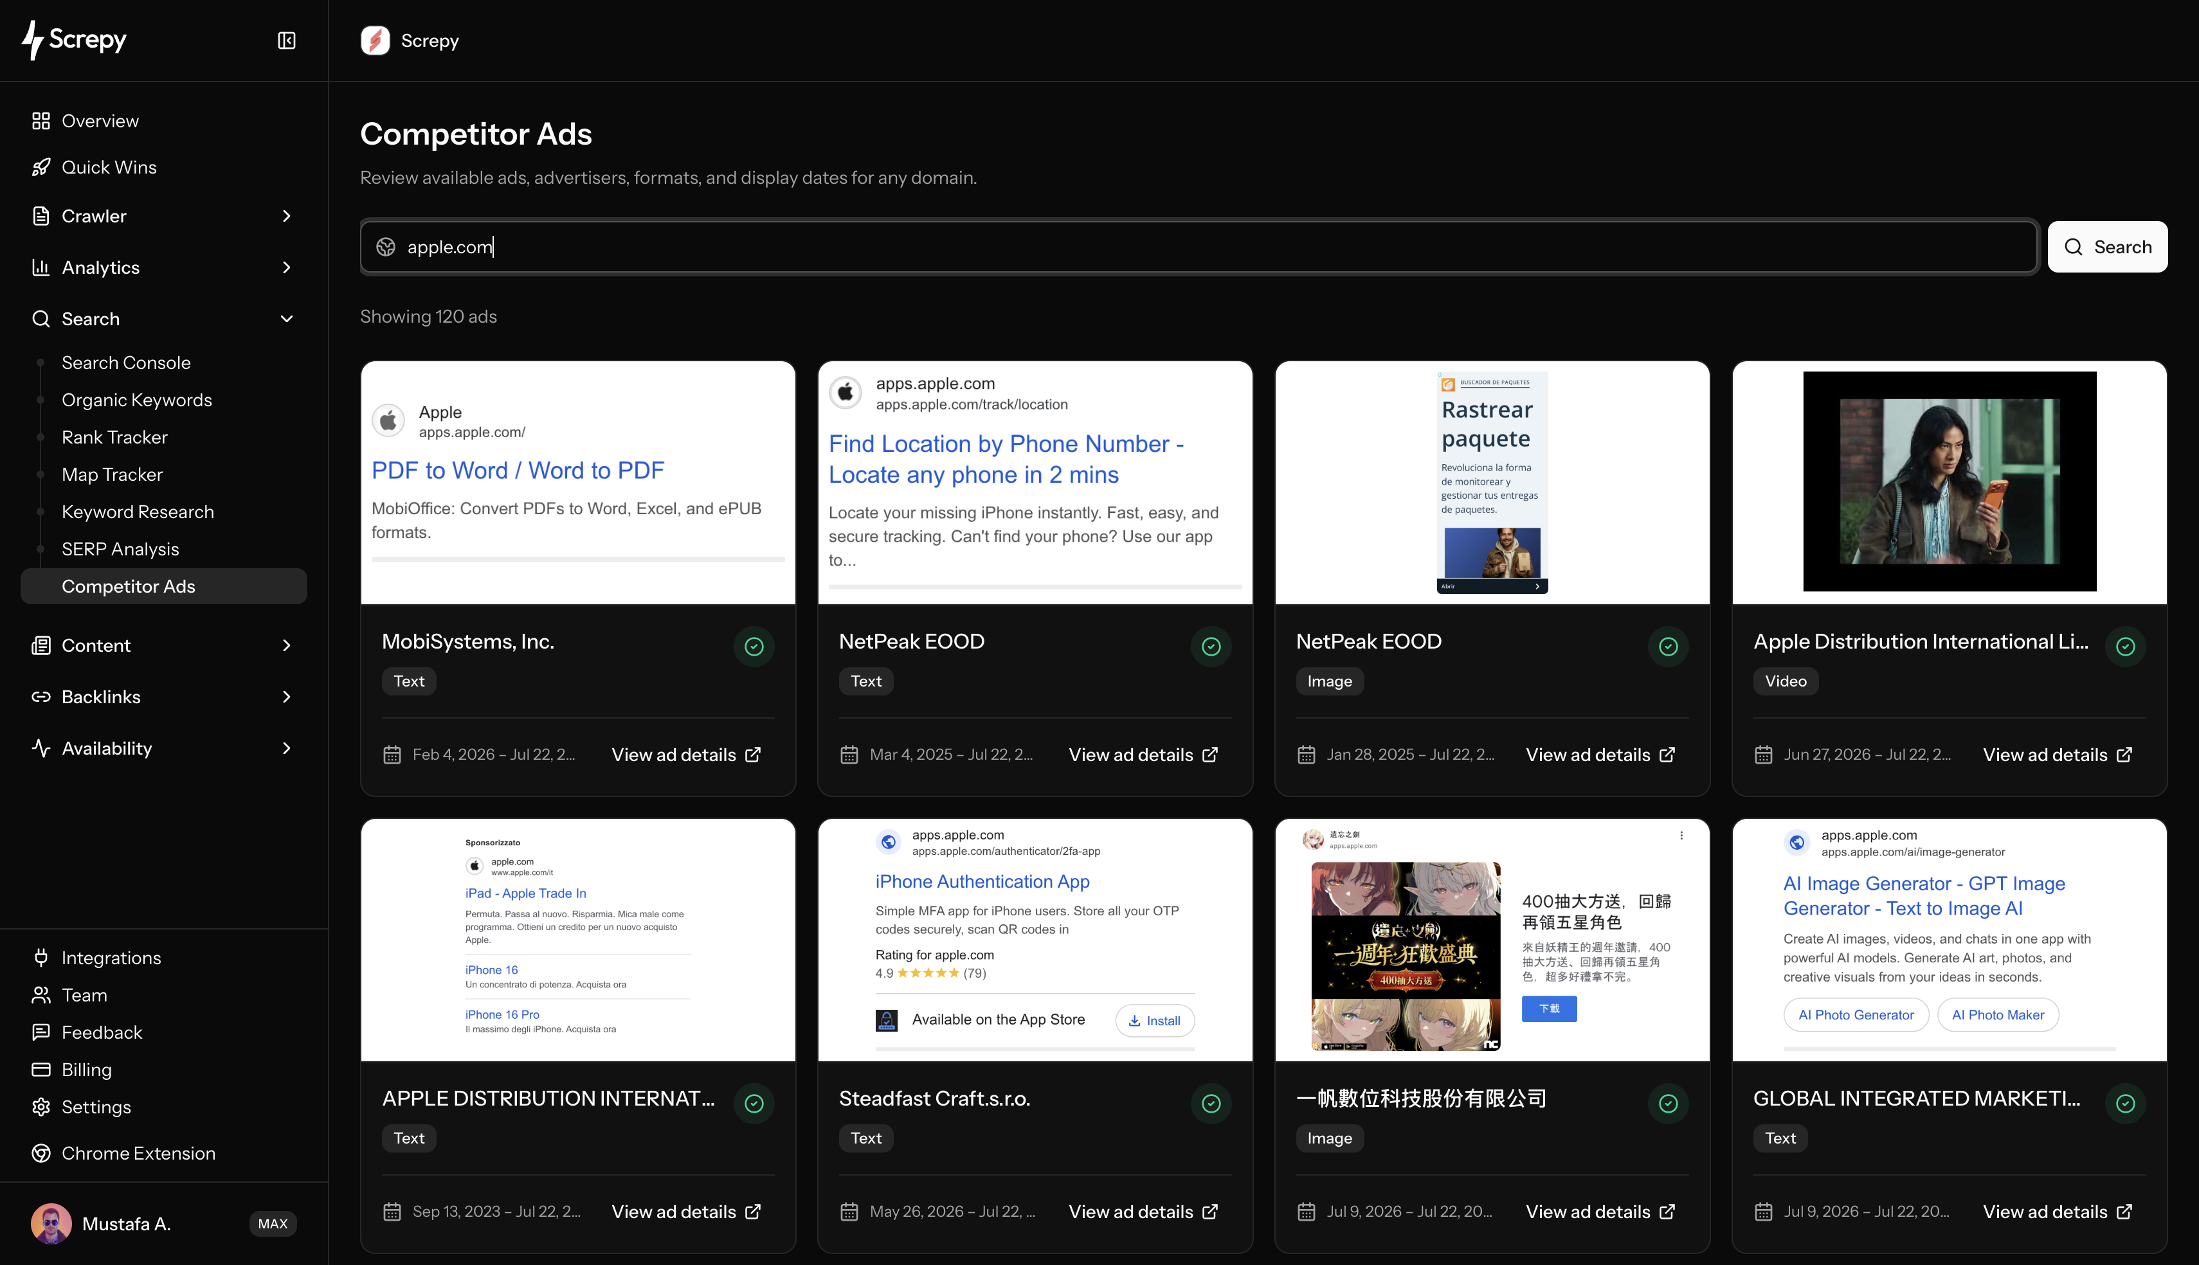Click the Video tag on Apple Distribution card
Viewport: 2199px width, 1265px height.
[x=1786, y=681]
